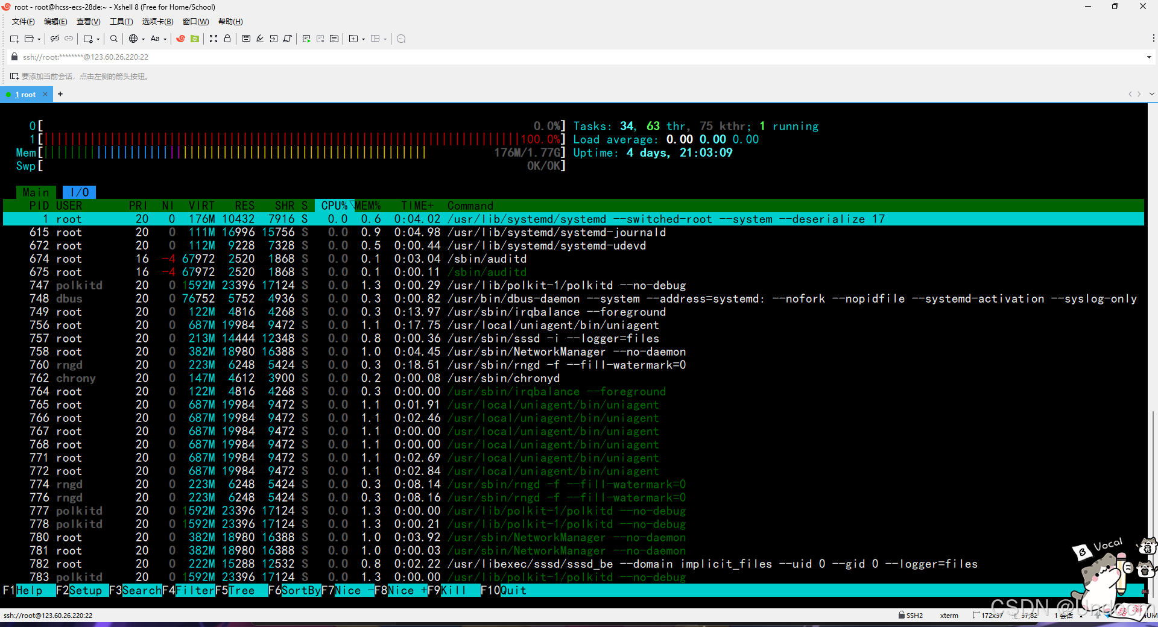Click the script scroll icon
This screenshot has width=1158, height=627.
coord(288,39)
